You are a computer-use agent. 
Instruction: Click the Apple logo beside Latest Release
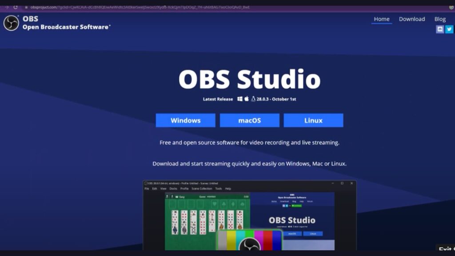point(246,99)
